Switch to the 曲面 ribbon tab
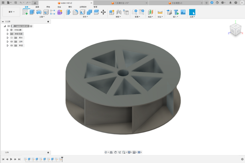 [37, 7]
